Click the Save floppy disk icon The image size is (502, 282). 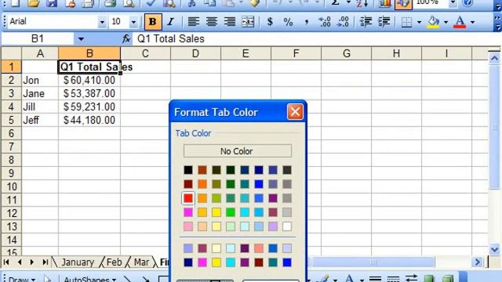click(51, 3)
